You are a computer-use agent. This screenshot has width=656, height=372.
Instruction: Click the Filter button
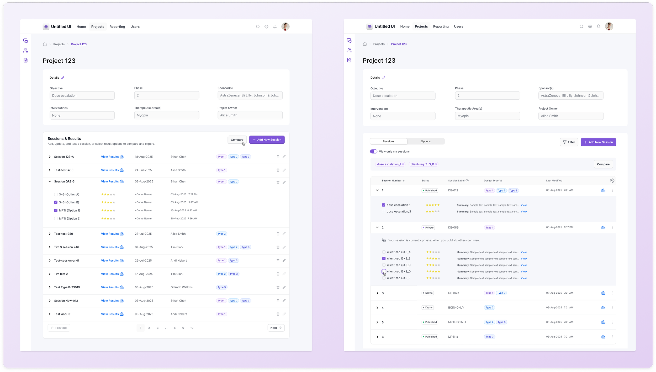point(569,142)
